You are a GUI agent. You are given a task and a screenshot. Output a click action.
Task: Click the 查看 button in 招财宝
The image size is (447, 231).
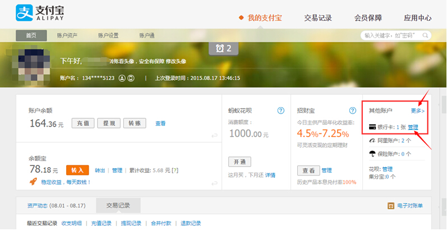coord(308,170)
